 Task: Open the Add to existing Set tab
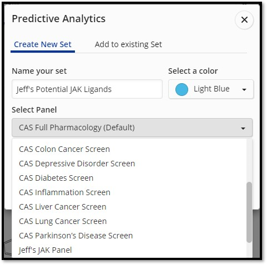tap(128, 44)
